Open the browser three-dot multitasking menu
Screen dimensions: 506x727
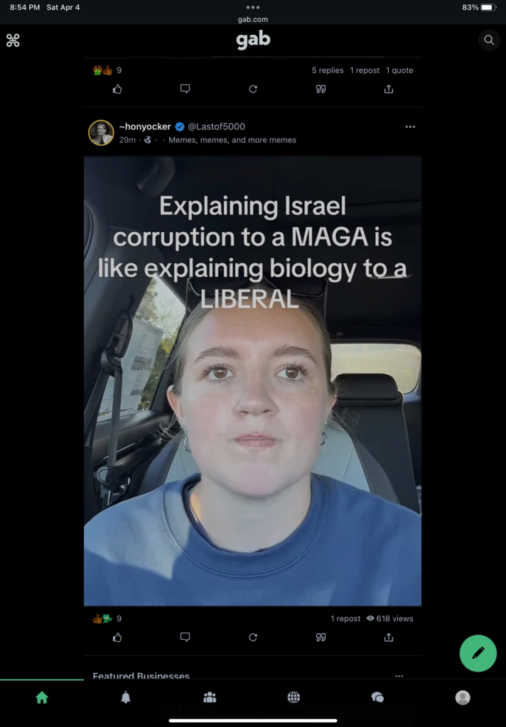(x=253, y=7)
